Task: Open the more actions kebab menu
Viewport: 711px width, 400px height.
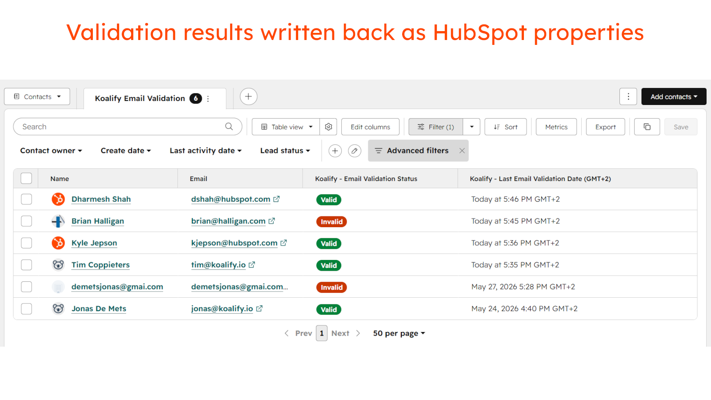Action: [x=628, y=96]
